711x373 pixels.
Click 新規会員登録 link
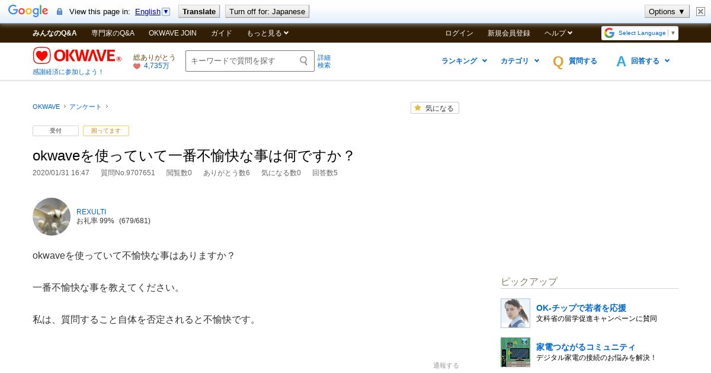click(509, 33)
